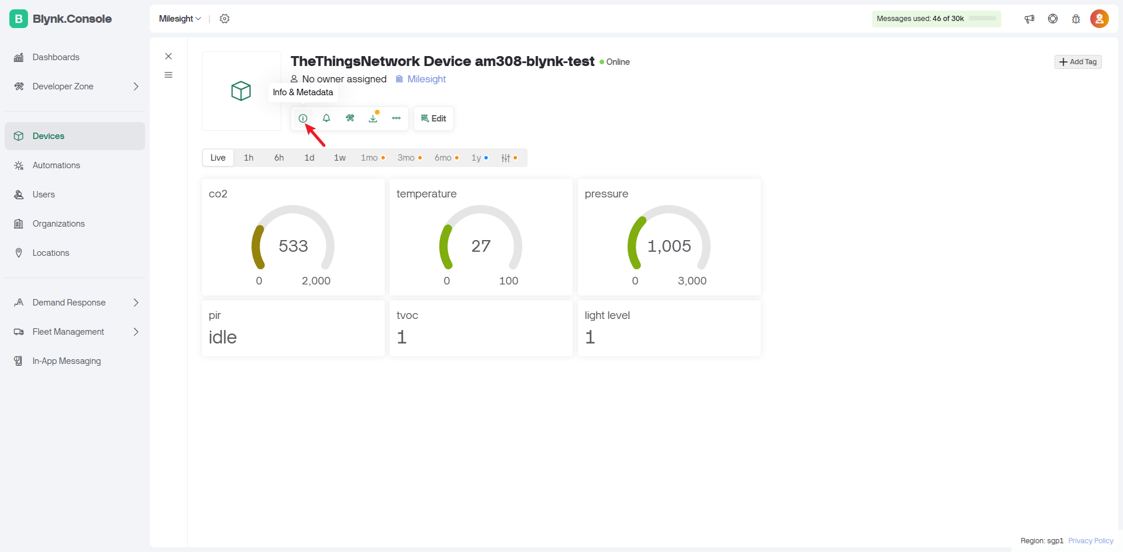Click the download data icon
The height and width of the screenshot is (552, 1123).
pyautogui.click(x=373, y=118)
